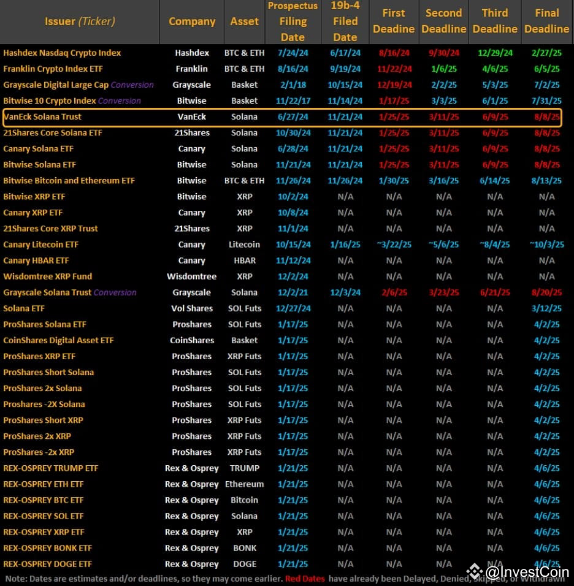The height and width of the screenshot is (586, 574).
Task: Select Hashdex Nasdaq Crypto Index issuer
Action: tap(62, 53)
